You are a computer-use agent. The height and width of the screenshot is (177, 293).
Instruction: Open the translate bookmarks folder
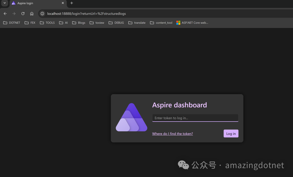tap(137, 23)
